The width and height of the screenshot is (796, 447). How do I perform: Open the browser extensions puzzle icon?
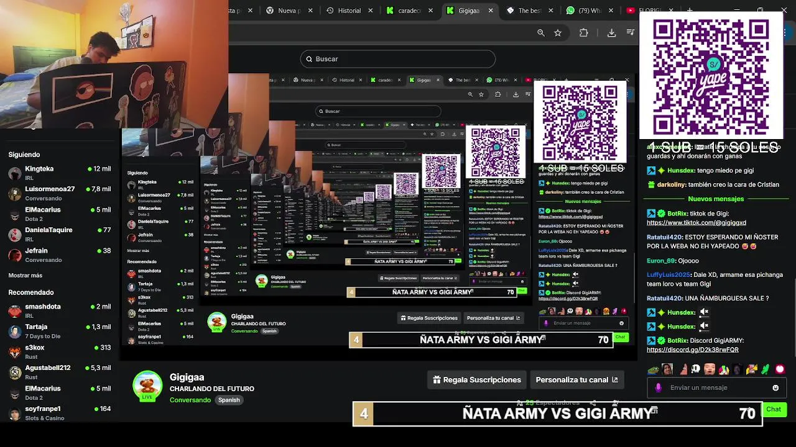583,33
